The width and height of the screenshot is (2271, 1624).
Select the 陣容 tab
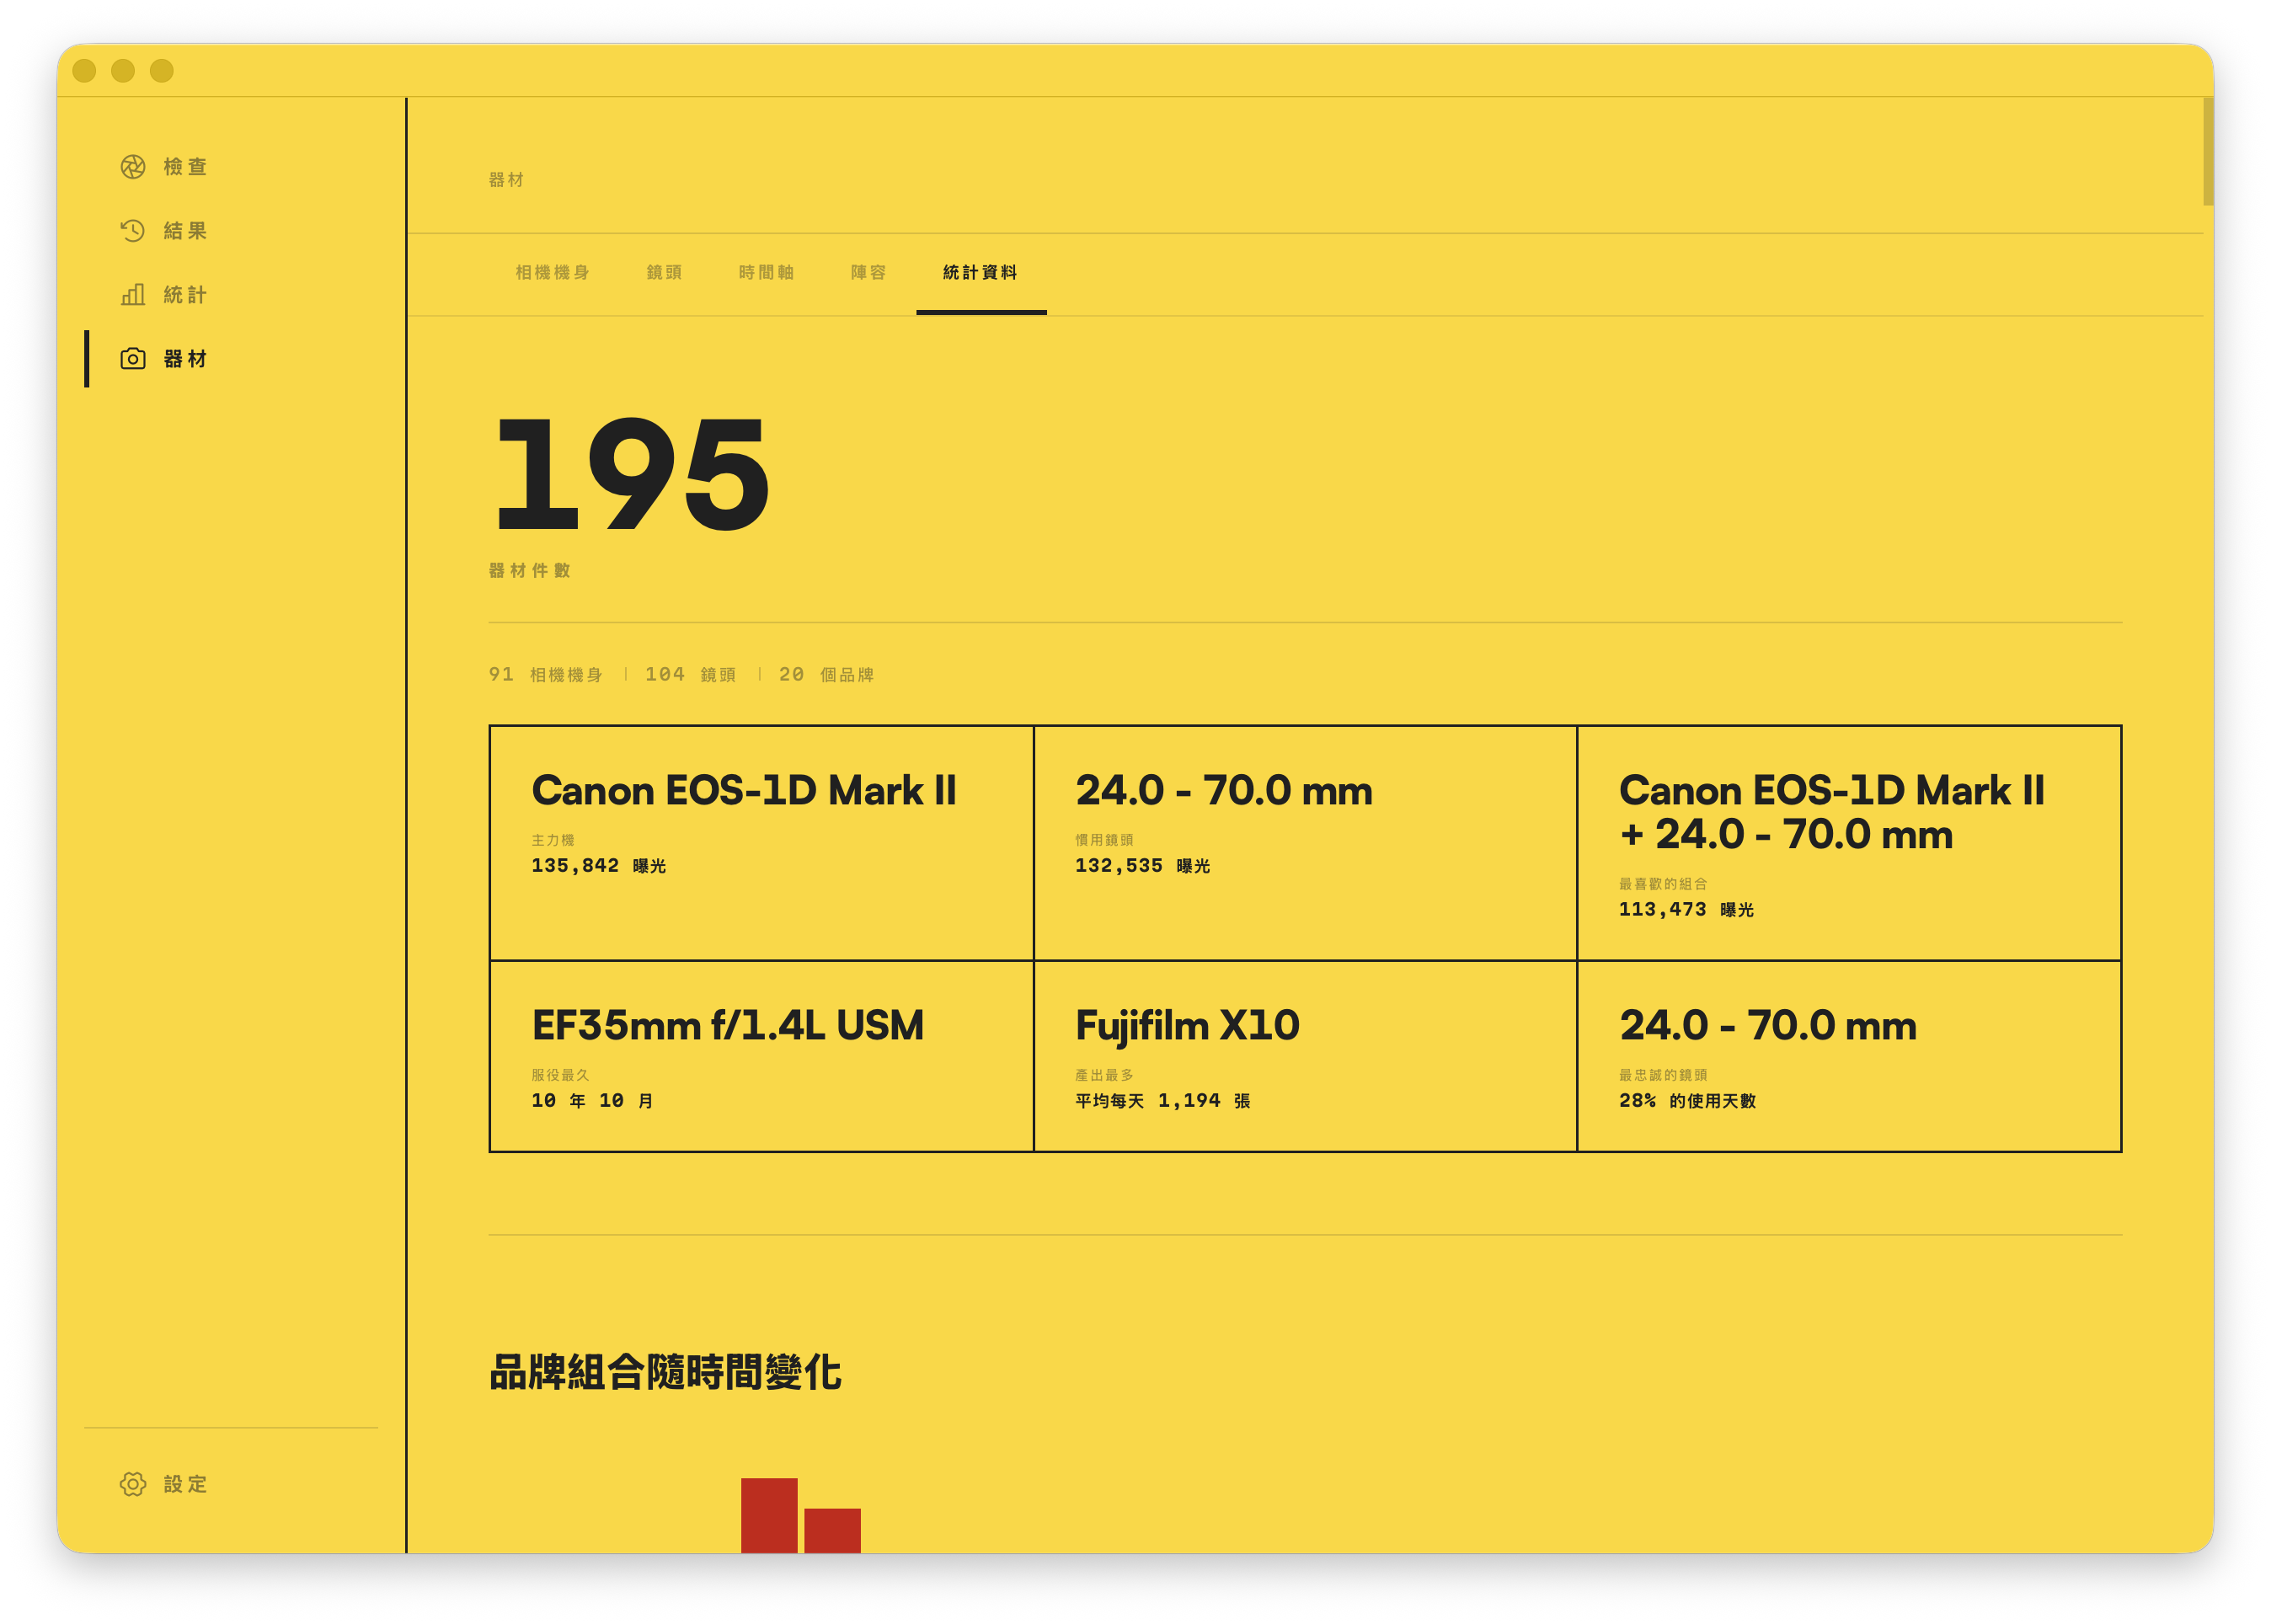pos(868,272)
